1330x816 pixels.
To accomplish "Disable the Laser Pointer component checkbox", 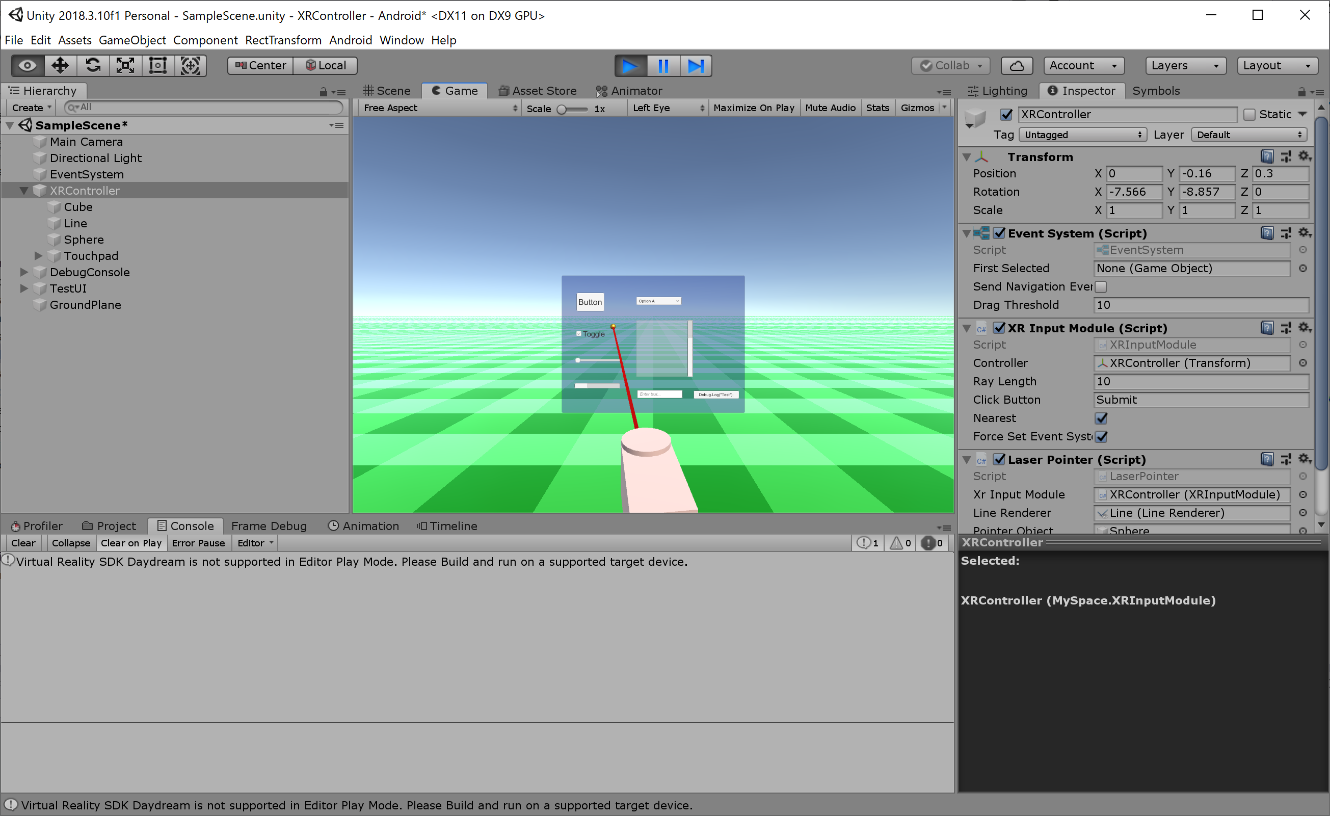I will [x=1000, y=459].
